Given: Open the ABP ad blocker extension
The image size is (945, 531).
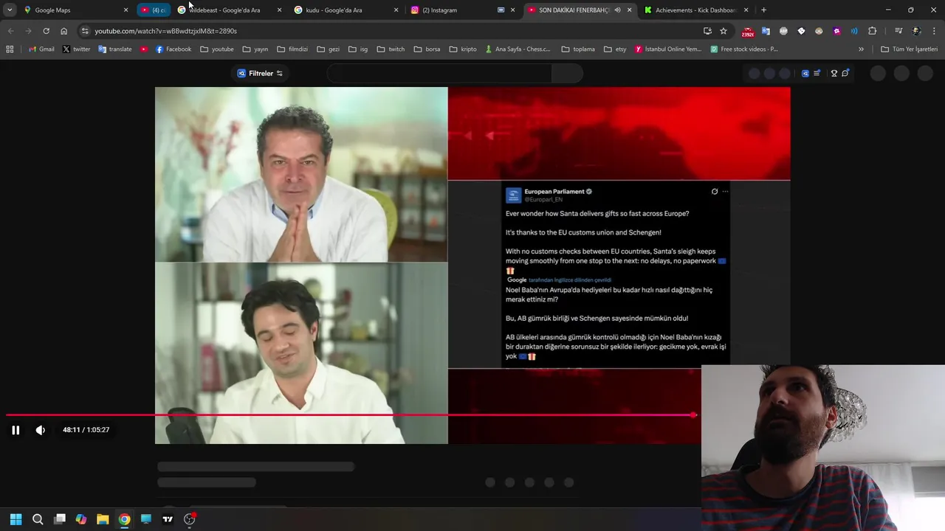Looking at the screenshot, I should [x=783, y=31].
